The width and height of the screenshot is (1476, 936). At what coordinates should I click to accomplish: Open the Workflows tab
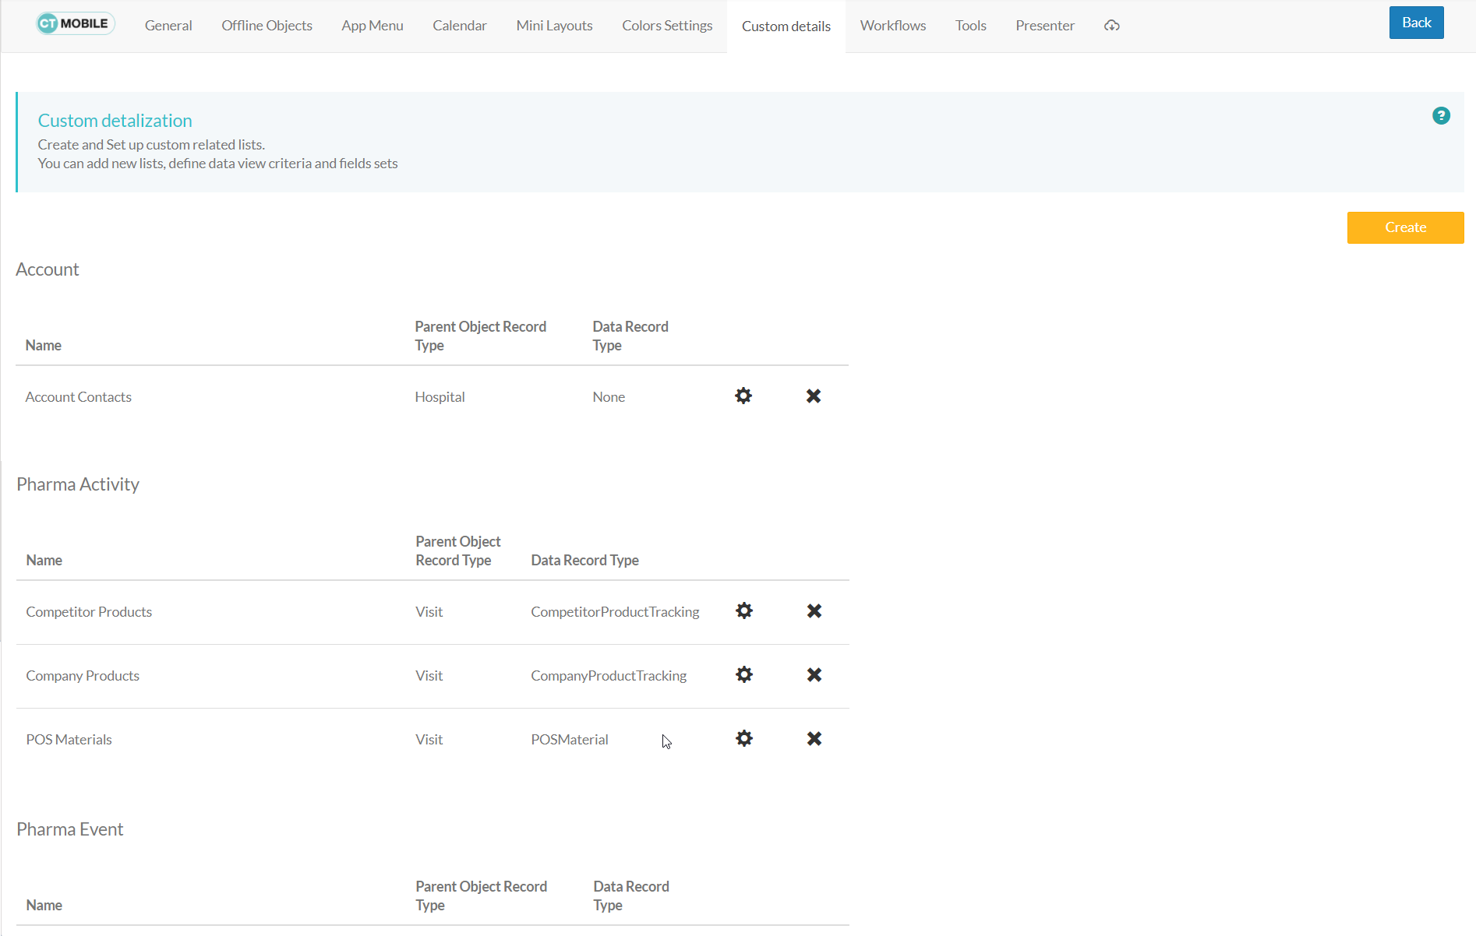[892, 26]
